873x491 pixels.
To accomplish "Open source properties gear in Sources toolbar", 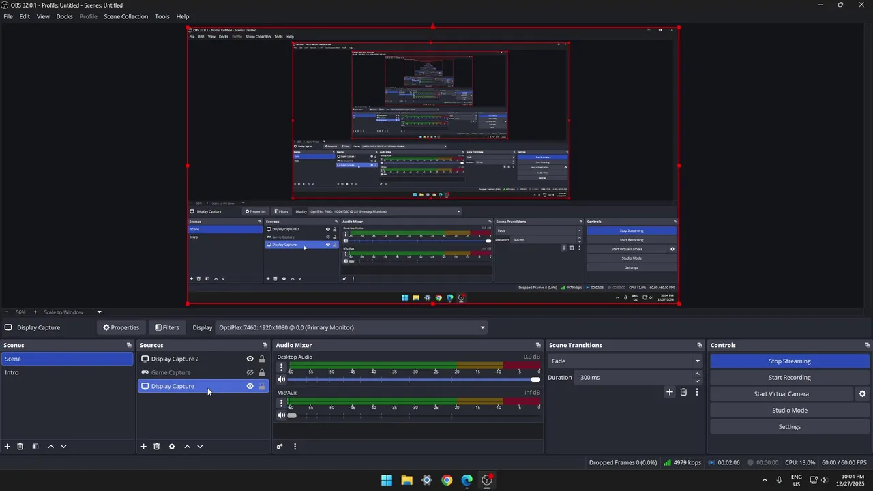I will [x=172, y=447].
